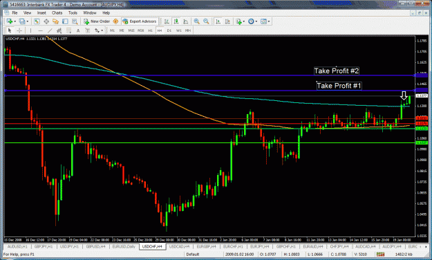Select the Text Label tool
Screen dimensions: 432x260
[88, 30]
